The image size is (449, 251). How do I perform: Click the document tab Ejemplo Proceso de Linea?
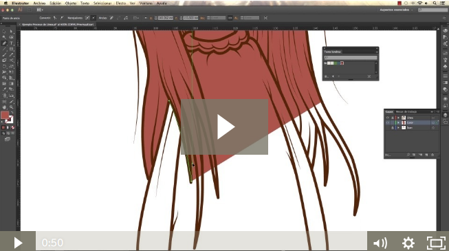tap(58, 25)
